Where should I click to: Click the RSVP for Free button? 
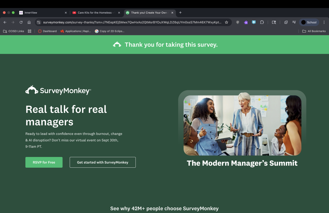coord(44,162)
